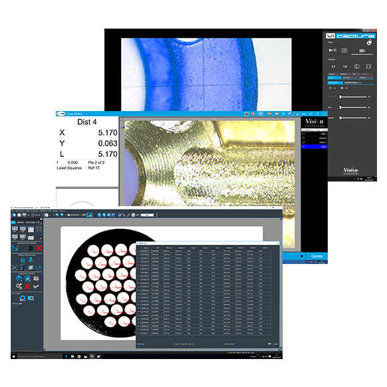This screenshot has height=387, width=387.
Task: Click the colour wheel icon in Live Video toolbar
Action: coord(277,114)
